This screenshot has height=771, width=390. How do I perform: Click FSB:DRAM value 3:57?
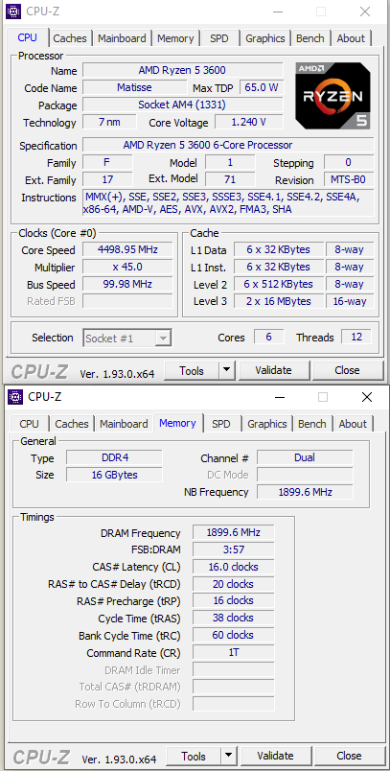tap(233, 549)
